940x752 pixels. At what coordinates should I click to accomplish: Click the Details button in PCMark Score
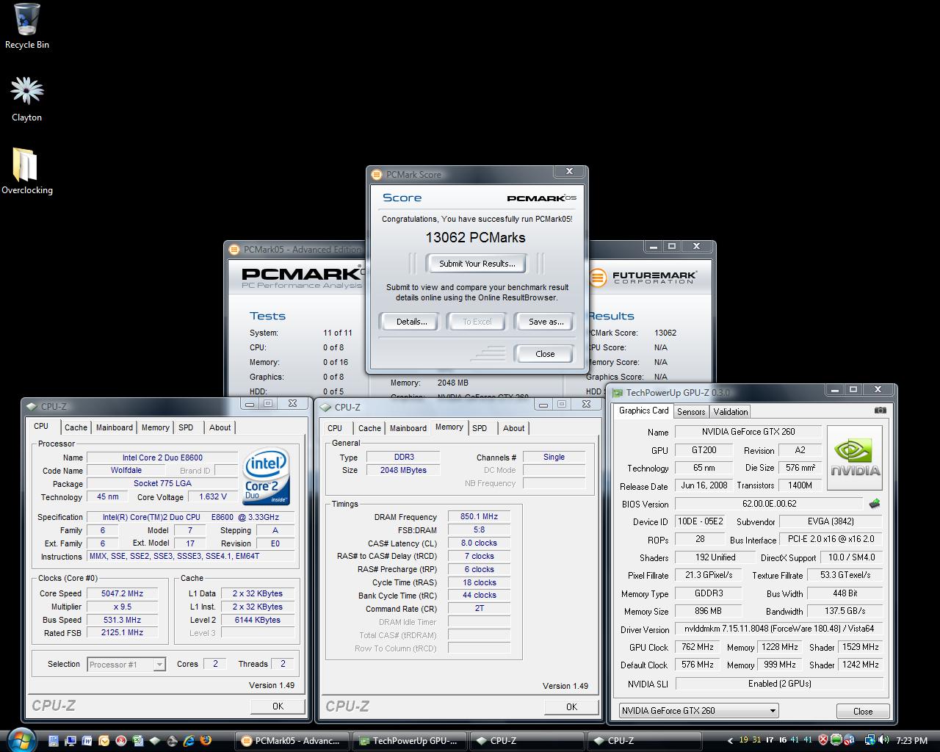[x=411, y=322]
